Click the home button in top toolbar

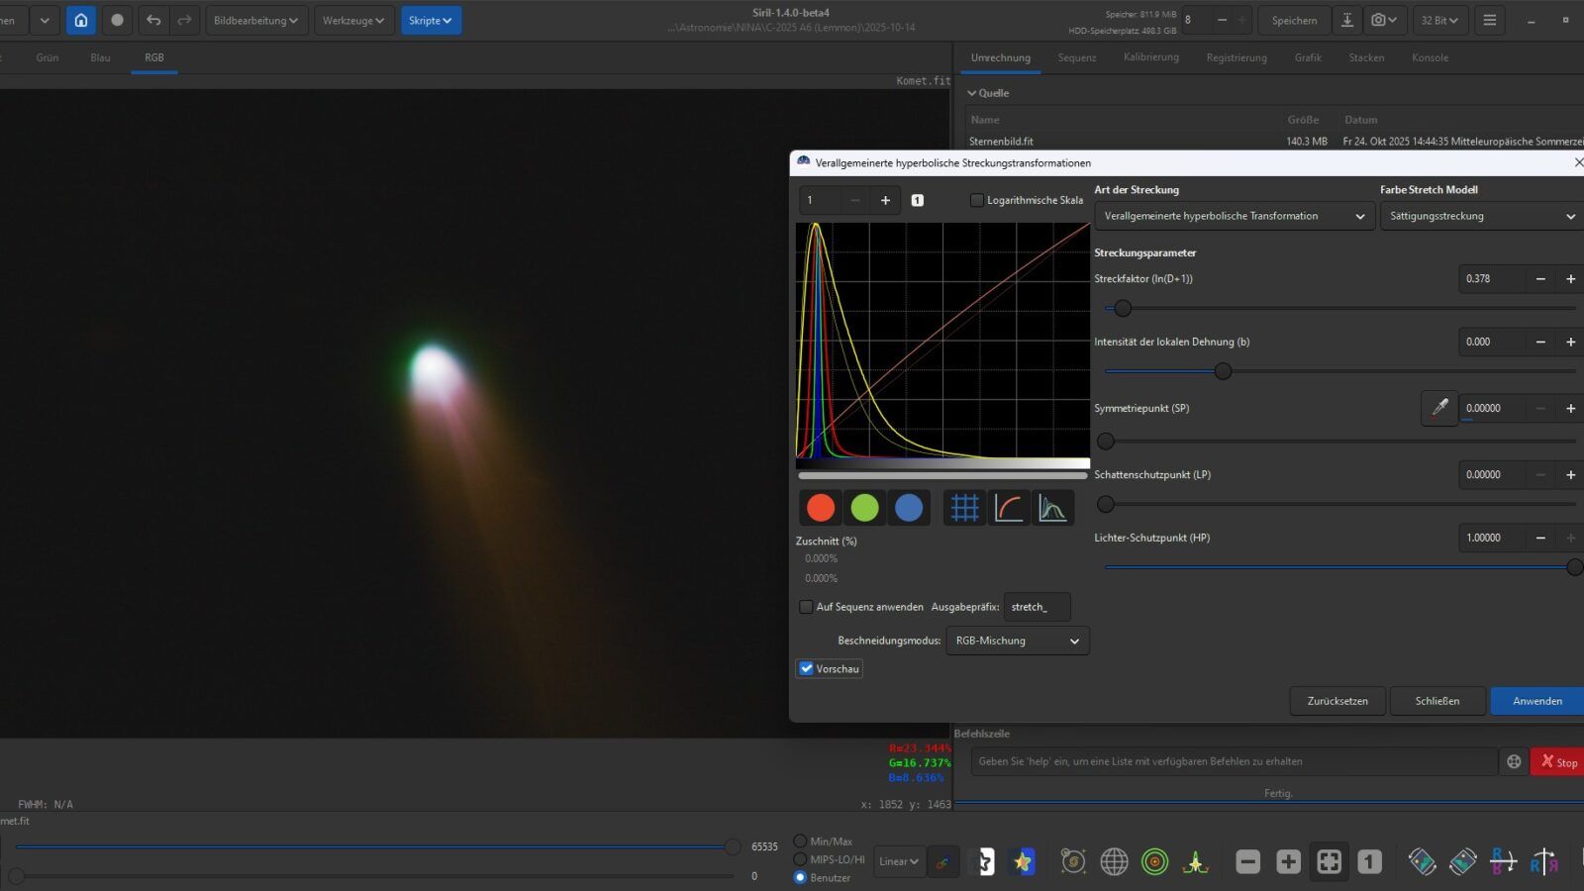click(x=81, y=20)
